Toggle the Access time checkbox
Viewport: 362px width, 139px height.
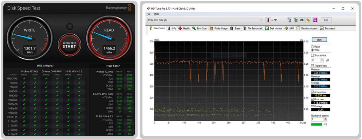click(313, 92)
